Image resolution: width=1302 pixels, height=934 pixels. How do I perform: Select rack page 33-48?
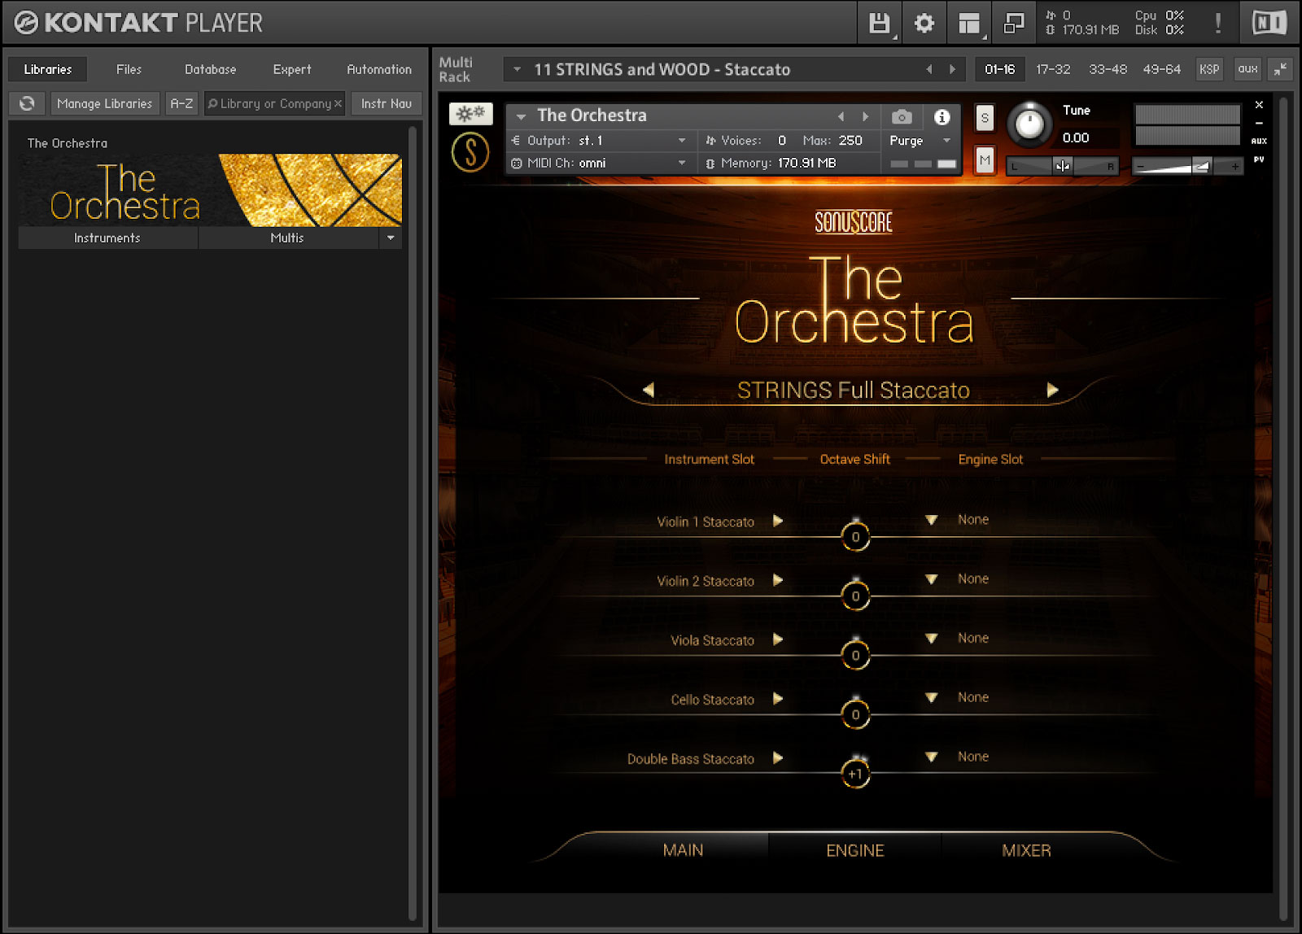pos(1108,69)
